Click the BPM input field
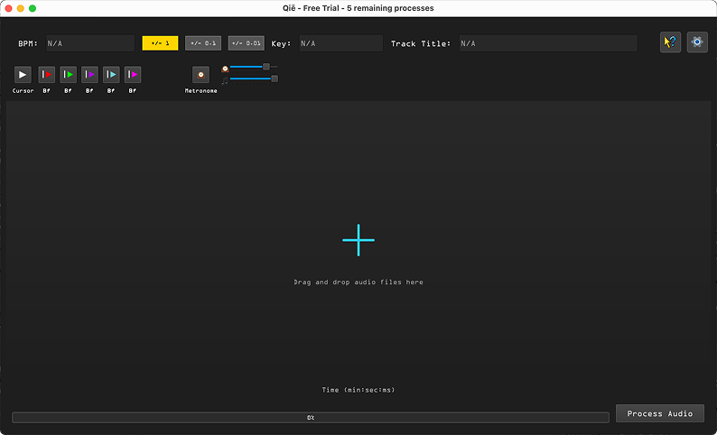Image resolution: width=717 pixels, height=435 pixels. 88,43
